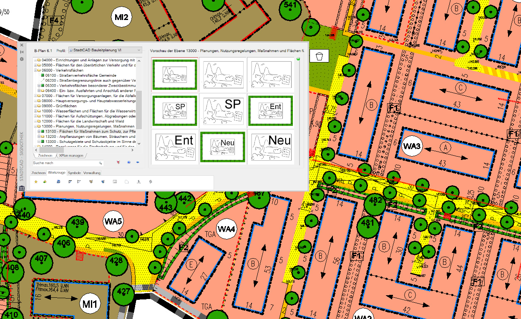
Task: Switch to the Symbole tab
Action: click(x=74, y=173)
